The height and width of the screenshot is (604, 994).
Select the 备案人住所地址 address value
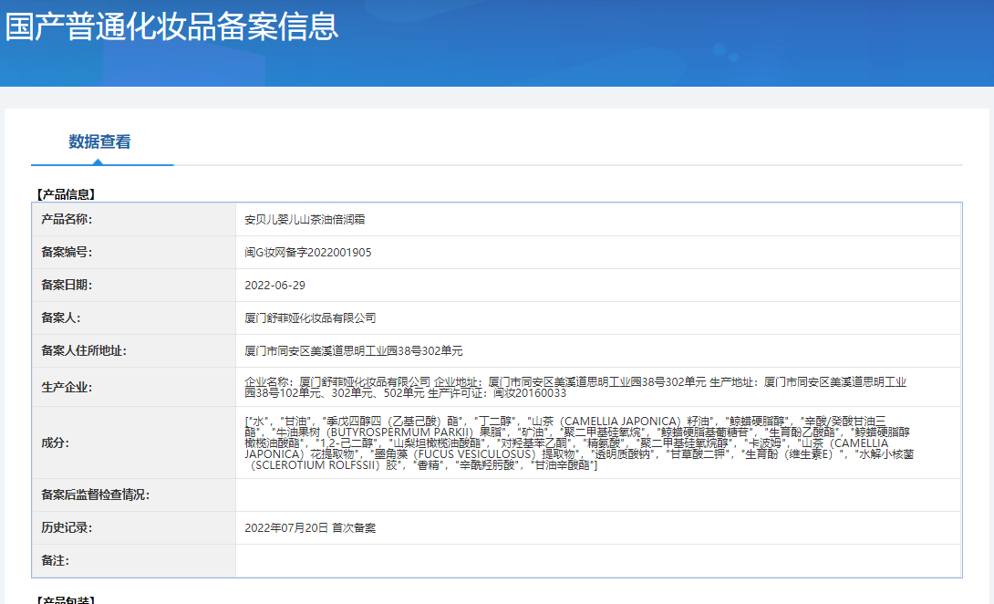point(354,351)
